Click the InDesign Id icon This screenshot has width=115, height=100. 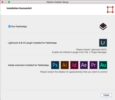(x=74, y=65)
